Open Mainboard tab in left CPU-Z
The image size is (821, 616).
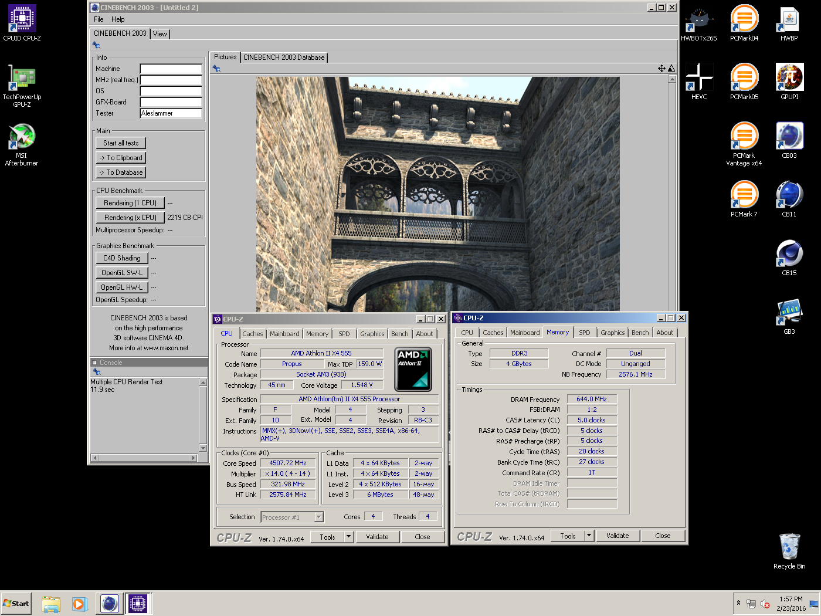click(284, 334)
